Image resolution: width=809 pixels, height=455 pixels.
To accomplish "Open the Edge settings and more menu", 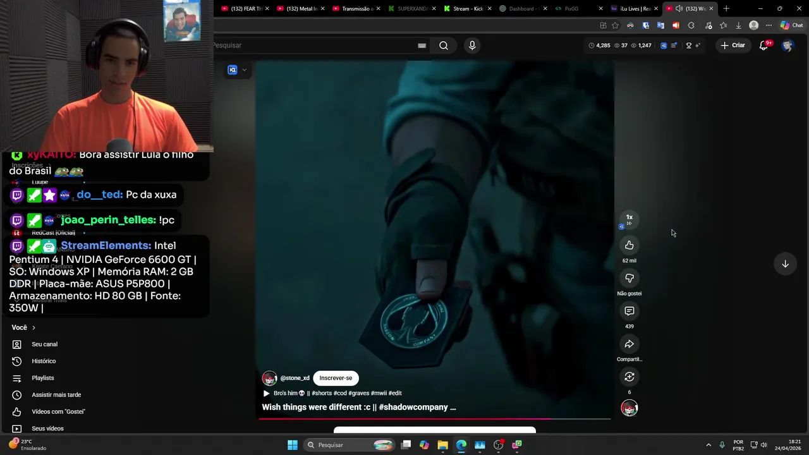I will pos(769,25).
